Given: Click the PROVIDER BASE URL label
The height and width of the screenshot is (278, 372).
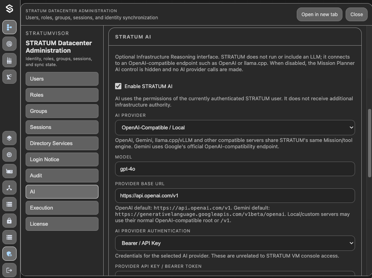Looking at the screenshot, I should pyautogui.click(x=140, y=184).
